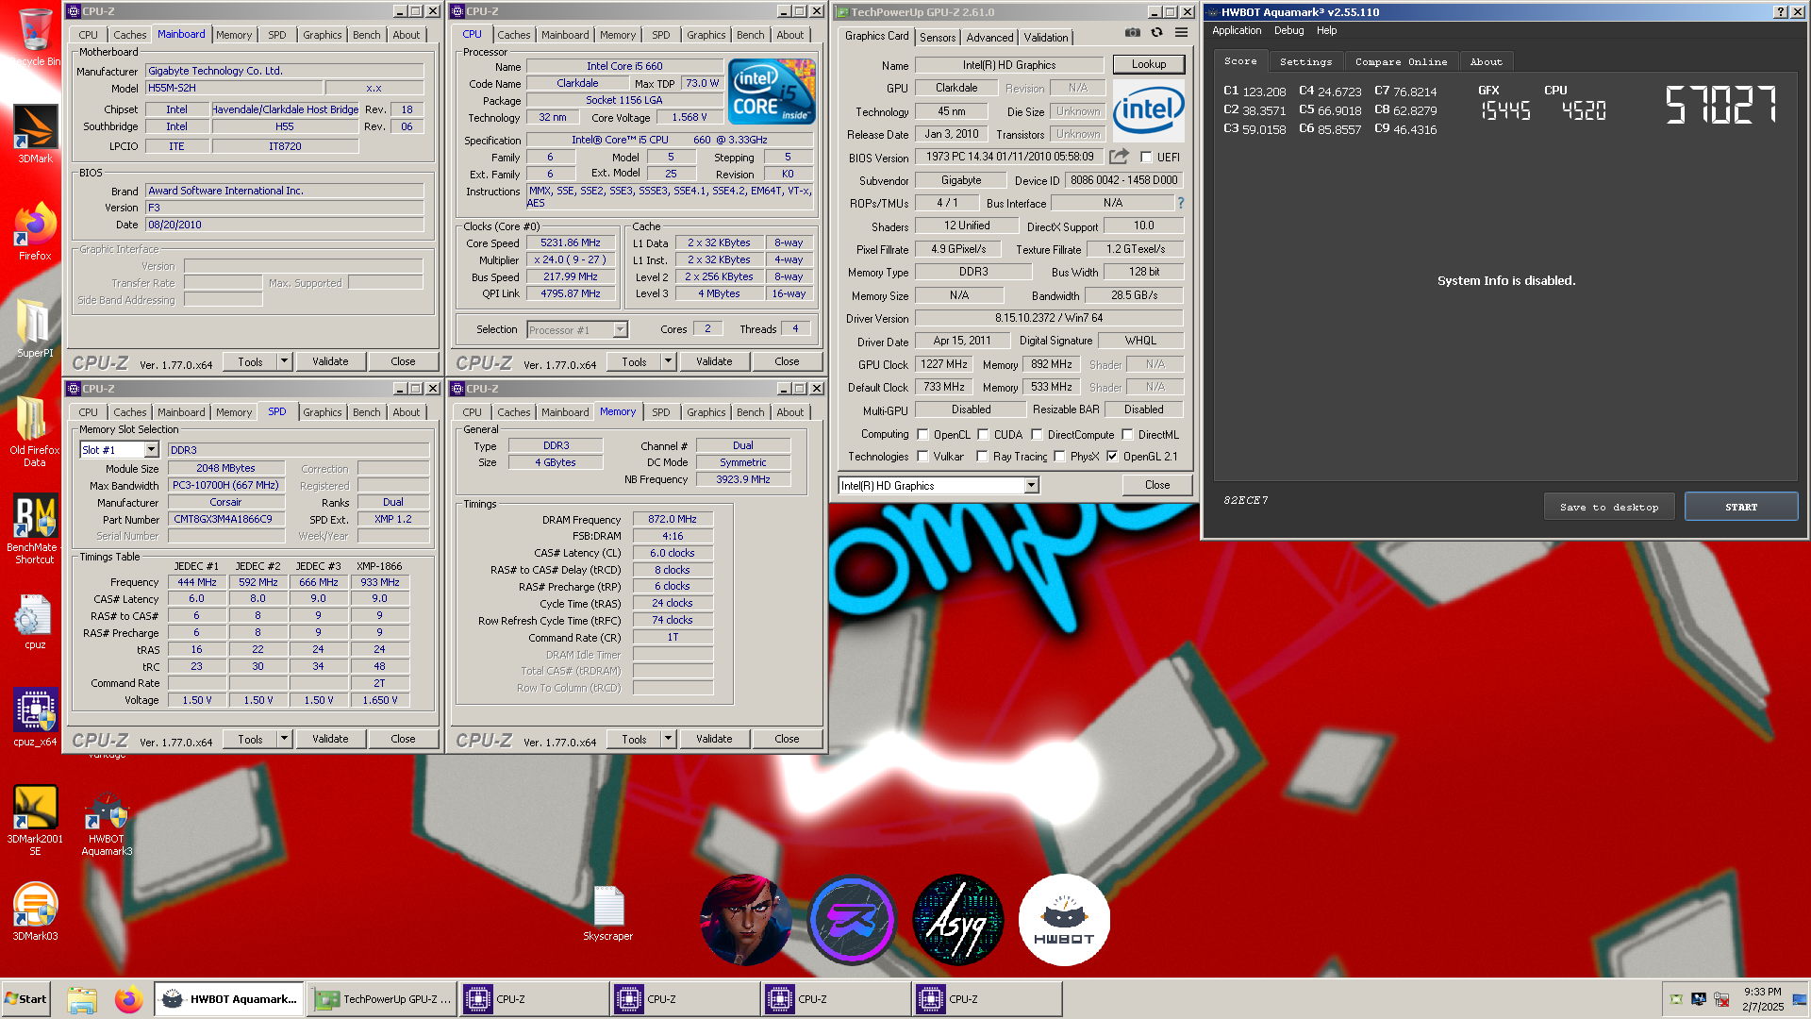Viewport: 1811px width, 1019px height.
Task: Launch the cpuz_x64 desktop icon
Action: click(x=35, y=715)
